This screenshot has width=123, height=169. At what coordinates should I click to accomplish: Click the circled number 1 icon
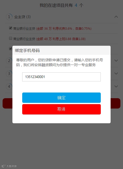(9, 17)
